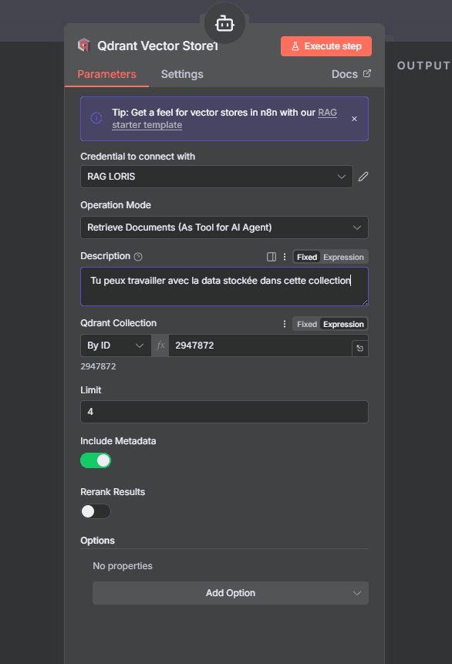Screen dimensions: 452x664
Task: Set Qdrant Collection mode to Fixed
Action: click(307, 324)
